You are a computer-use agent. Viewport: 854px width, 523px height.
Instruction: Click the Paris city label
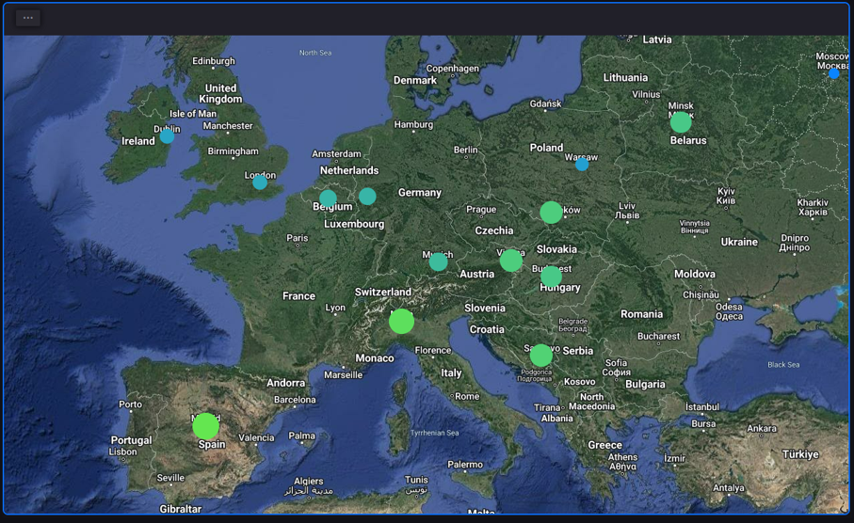[x=298, y=238]
